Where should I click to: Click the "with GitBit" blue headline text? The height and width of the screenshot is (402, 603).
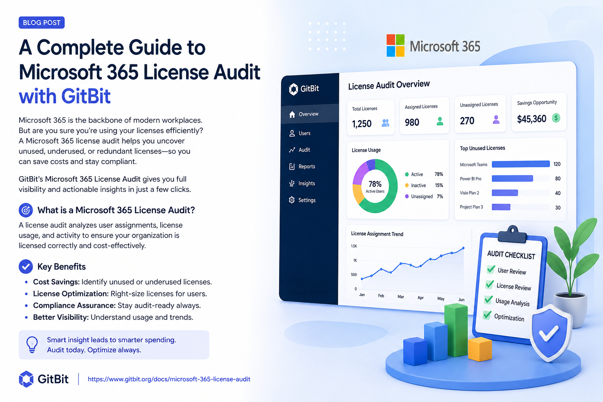65,96
